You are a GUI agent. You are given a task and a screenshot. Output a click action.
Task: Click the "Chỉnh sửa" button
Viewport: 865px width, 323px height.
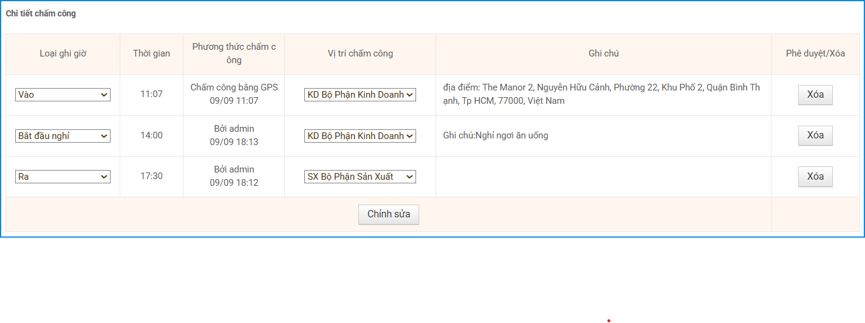[x=388, y=214]
